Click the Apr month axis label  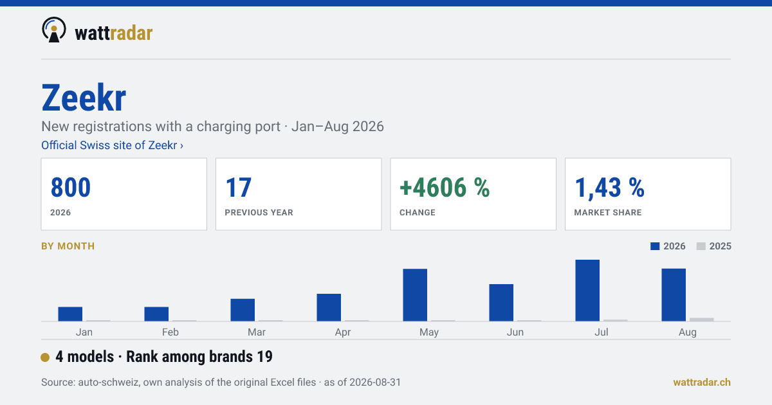coord(343,332)
